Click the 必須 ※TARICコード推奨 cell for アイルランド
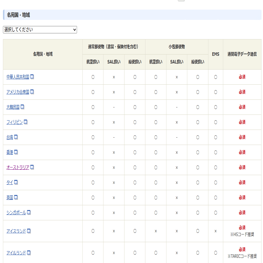 (242, 252)
